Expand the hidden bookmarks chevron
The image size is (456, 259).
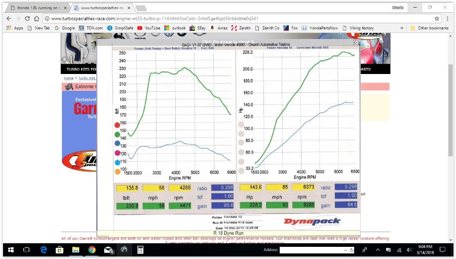(x=402, y=28)
